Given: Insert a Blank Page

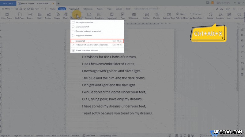Looking at the screenshot, I should (21, 14).
